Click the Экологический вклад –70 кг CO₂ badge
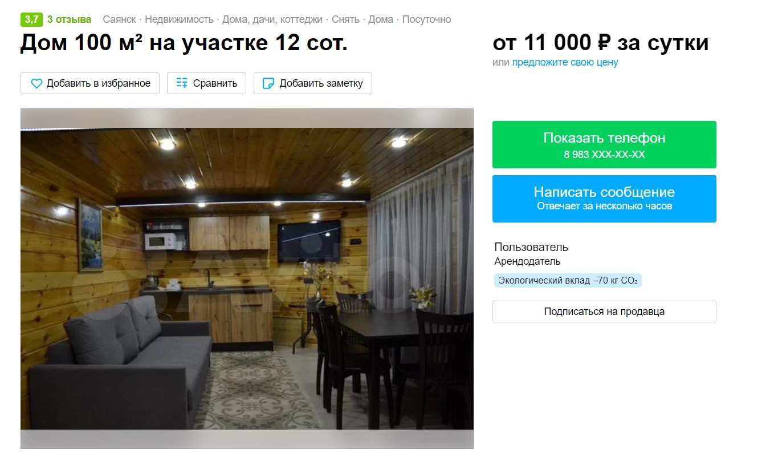Viewport: 770px width, 461px height. 567,280
